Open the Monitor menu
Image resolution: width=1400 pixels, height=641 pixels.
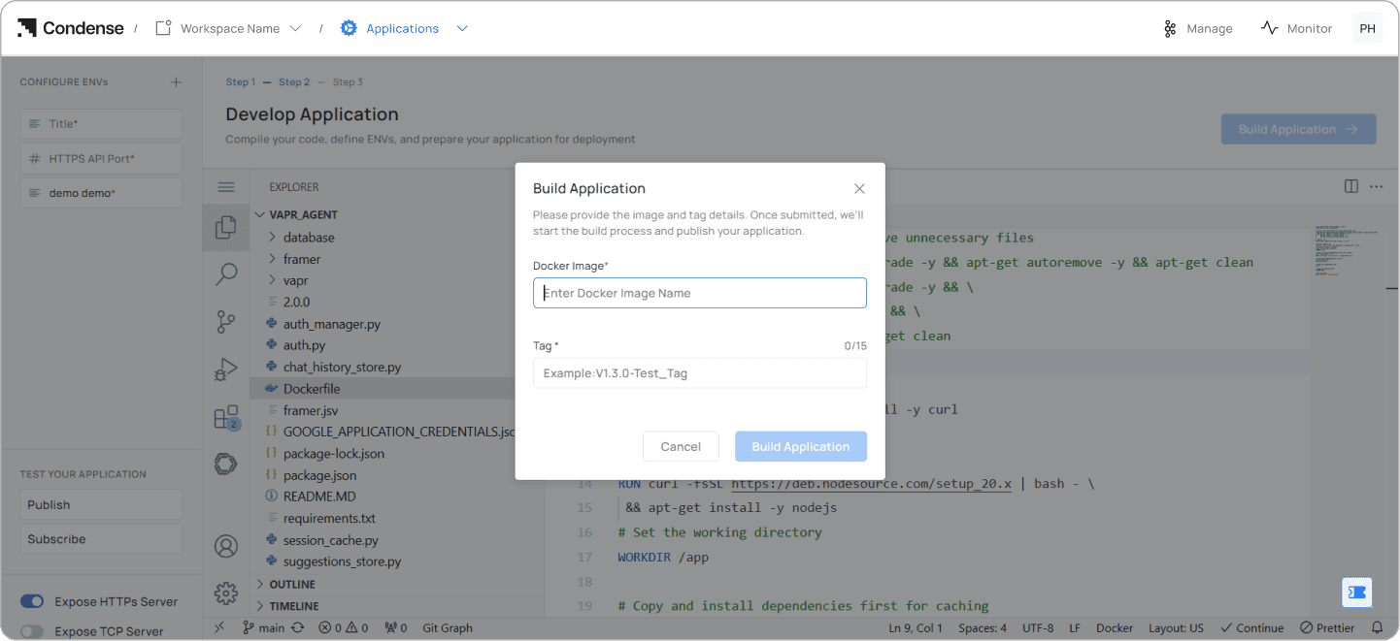1296,28
